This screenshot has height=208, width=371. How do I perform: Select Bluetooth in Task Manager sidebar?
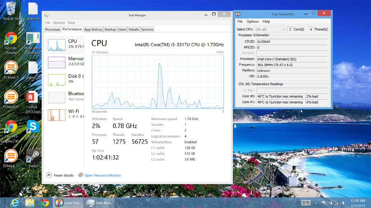coord(65,97)
